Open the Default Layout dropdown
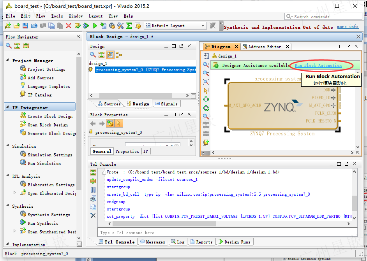Screen dimensions: 367x261 (175, 26)
